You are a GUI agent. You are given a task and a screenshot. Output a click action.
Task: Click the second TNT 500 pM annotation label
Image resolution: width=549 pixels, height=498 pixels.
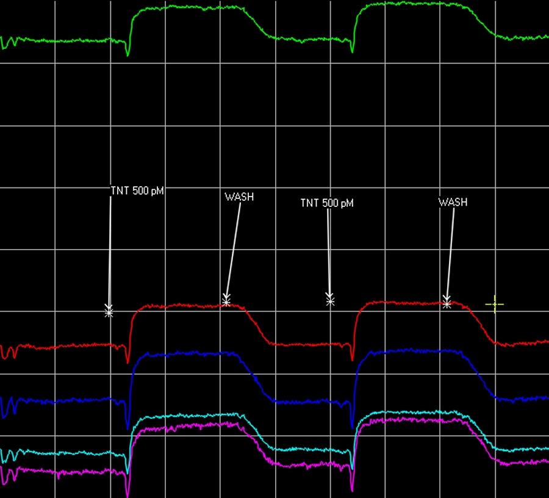[327, 203]
